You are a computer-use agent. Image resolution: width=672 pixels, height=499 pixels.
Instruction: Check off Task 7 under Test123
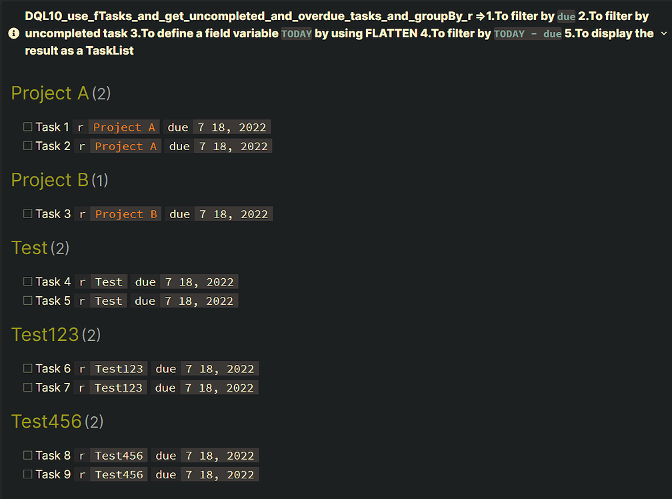(27, 387)
